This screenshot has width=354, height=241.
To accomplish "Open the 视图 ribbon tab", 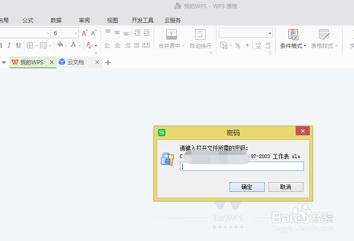I will (113, 21).
